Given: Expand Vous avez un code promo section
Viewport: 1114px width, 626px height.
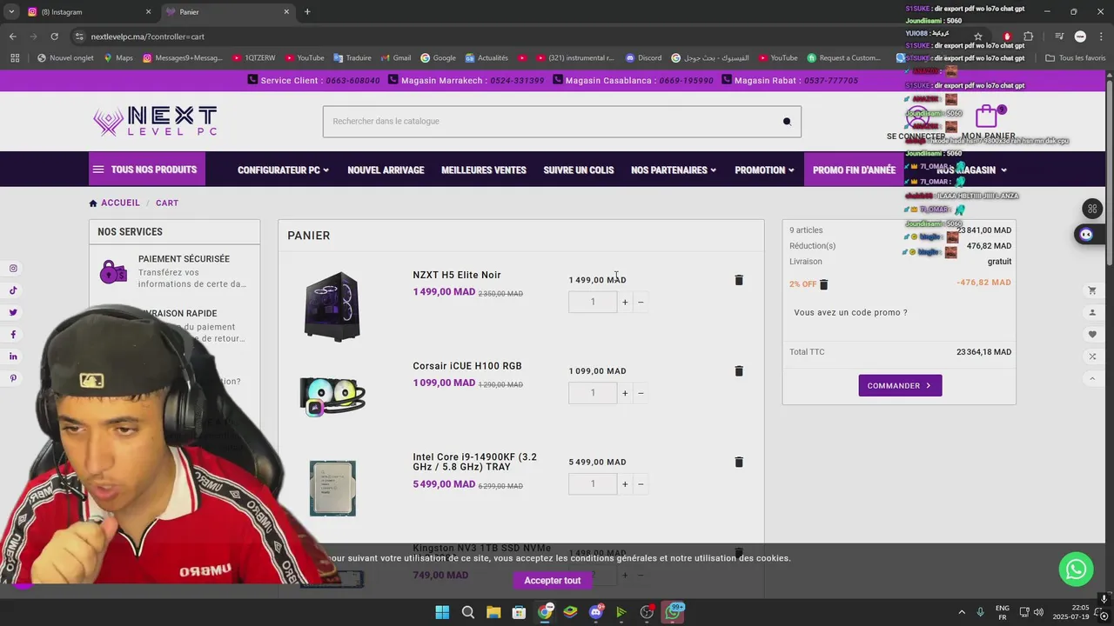Looking at the screenshot, I should [850, 312].
